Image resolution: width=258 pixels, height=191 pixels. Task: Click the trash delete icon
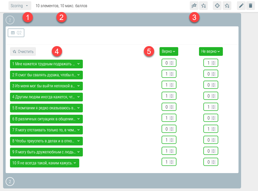(250, 6)
